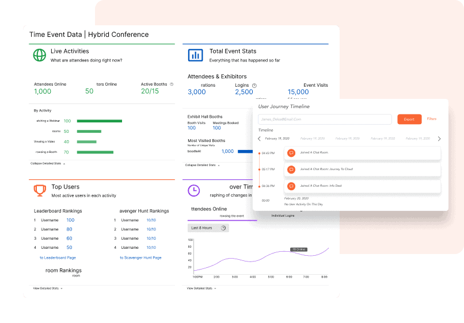Click the Watching a Webinar green bar
The image size is (464, 323).
pyautogui.click(x=100, y=121)
